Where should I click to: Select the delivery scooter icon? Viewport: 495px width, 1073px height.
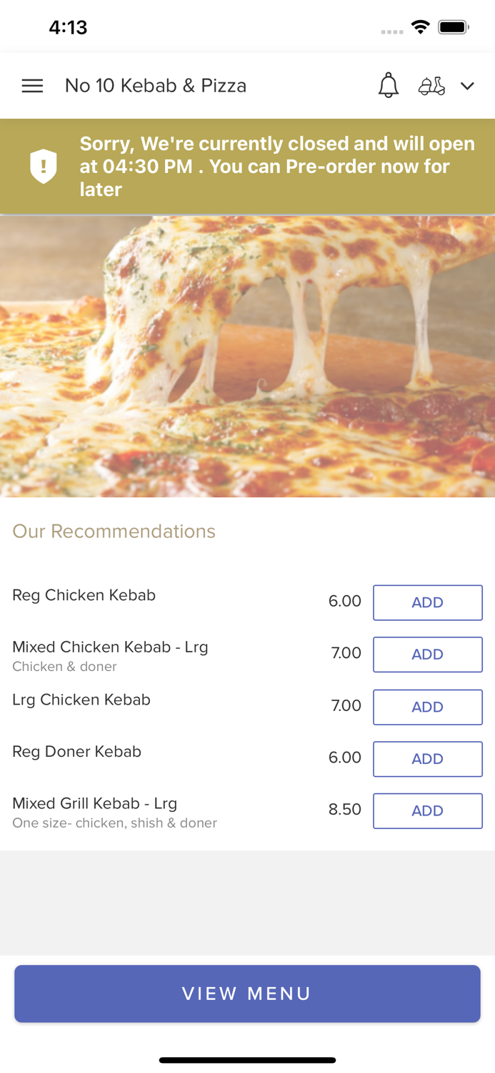432,86
